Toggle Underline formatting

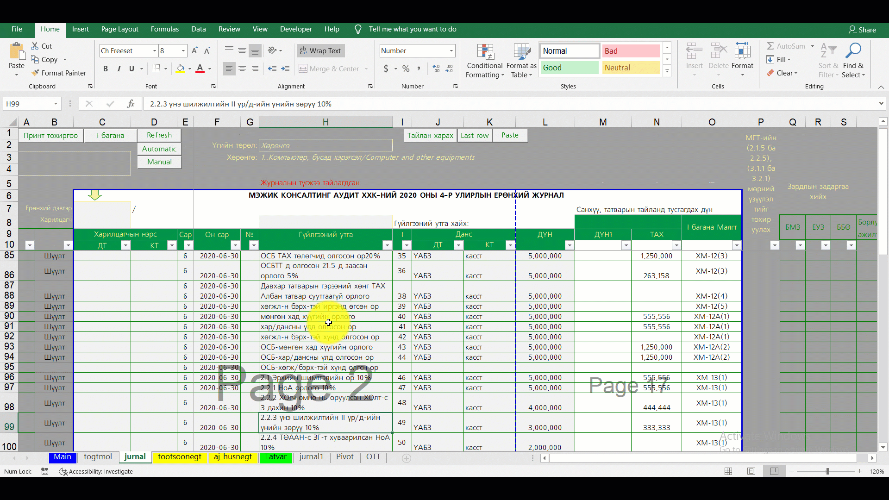131,69
